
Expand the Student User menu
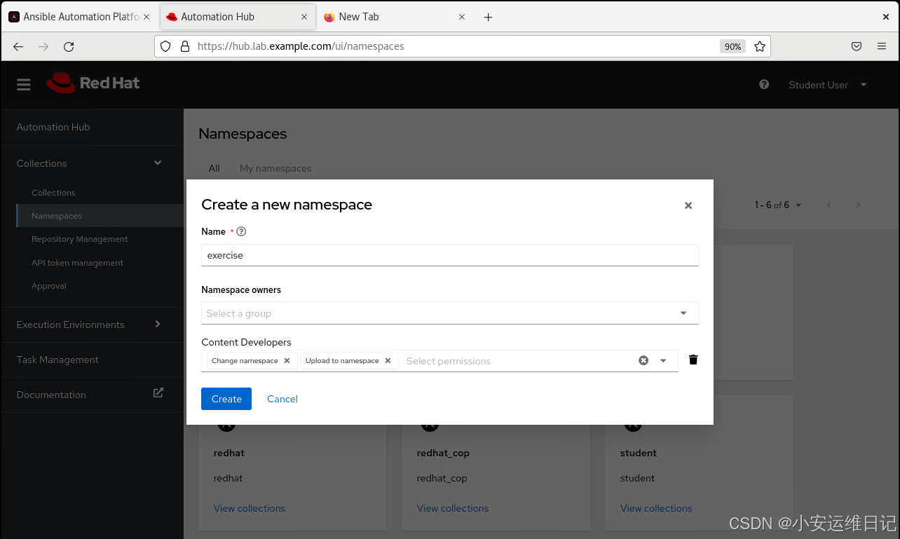(x=828, y=85)
